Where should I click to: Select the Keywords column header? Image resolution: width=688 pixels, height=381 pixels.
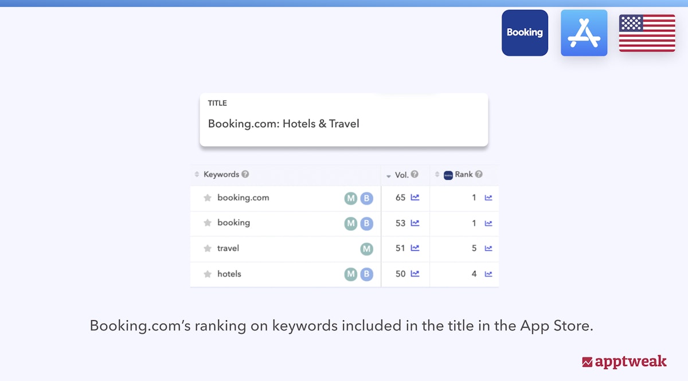point(222,174)
